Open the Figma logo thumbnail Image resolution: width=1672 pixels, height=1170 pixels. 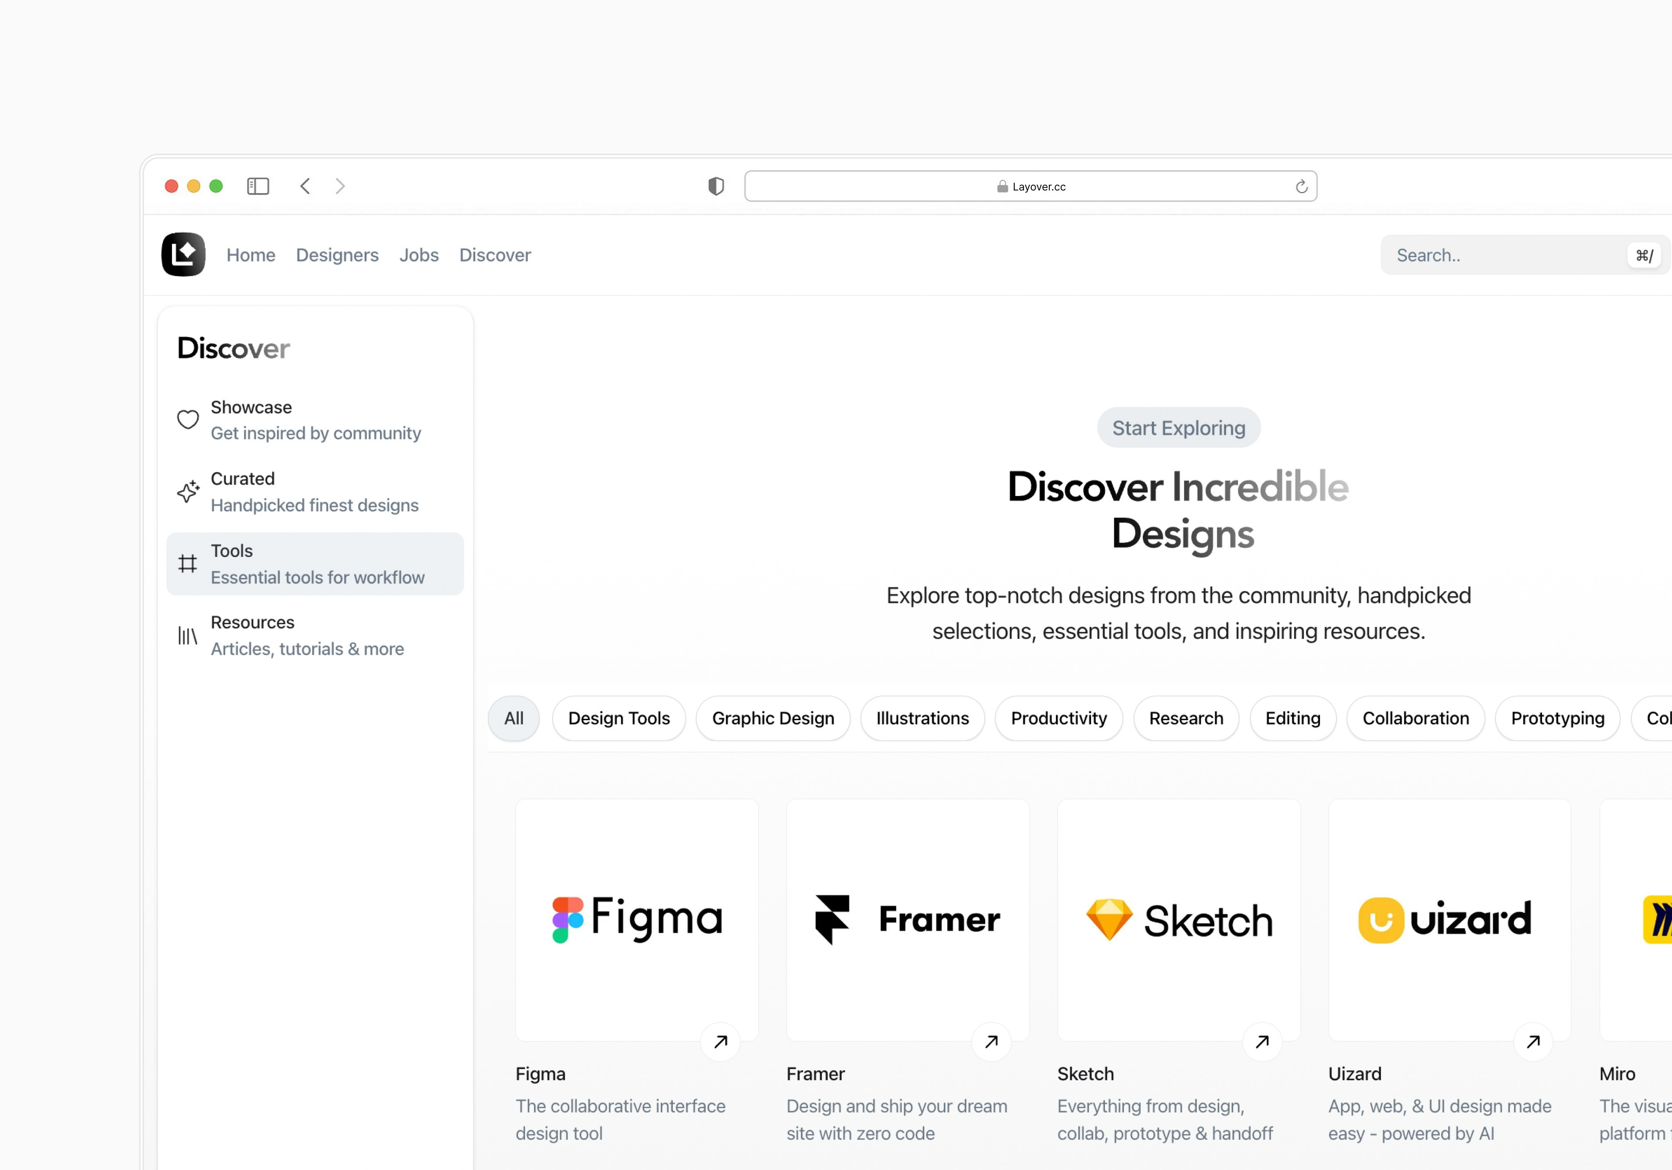pyautogui.click(x=636, y=919)
